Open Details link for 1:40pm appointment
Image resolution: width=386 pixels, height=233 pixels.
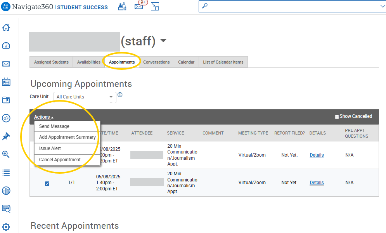pos(317,183)
